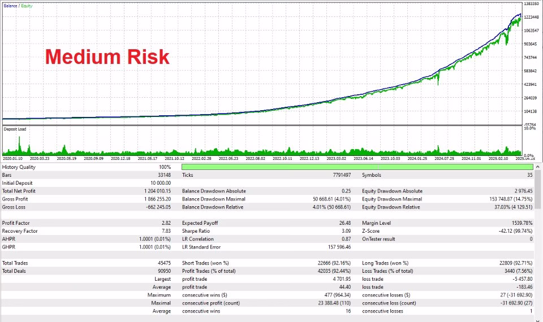Click the Profit Factor row label
Image resolution: width=543 pixels, height=322 pixels.
16,223
